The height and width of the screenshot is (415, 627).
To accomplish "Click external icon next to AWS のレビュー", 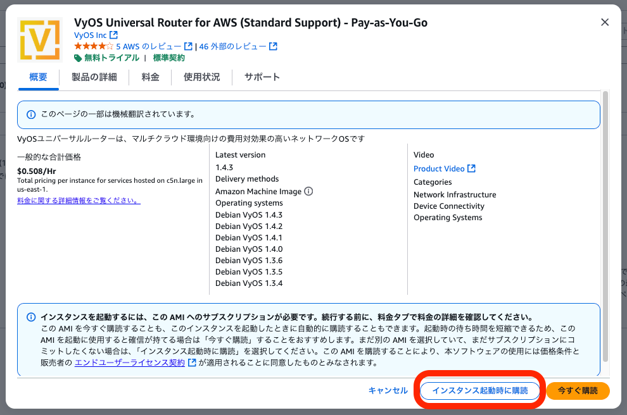I will pos(188,46).
